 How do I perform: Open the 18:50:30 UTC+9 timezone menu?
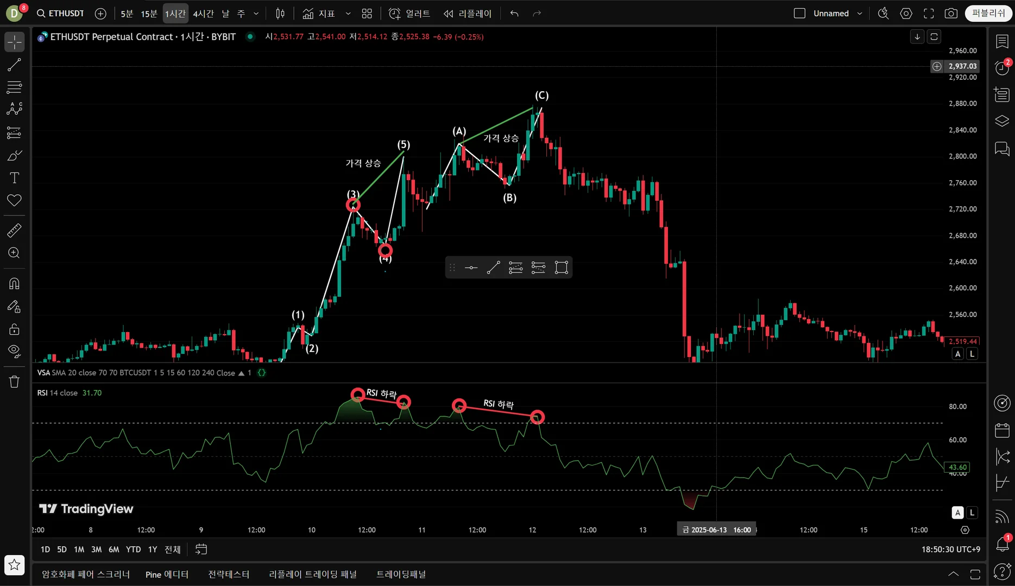[x=951, y=550]
